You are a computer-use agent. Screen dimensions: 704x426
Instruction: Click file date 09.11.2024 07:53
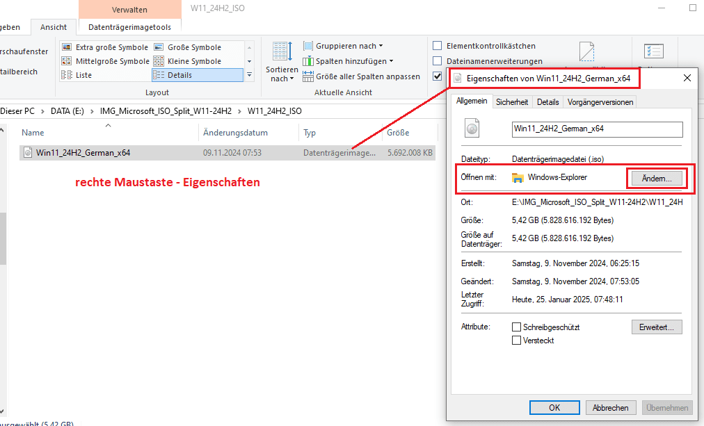coord(232,152)
